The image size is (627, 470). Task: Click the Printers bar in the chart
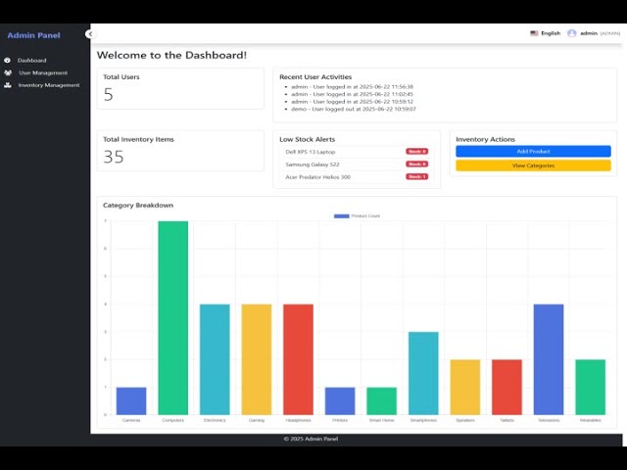(x=340, y=400)
